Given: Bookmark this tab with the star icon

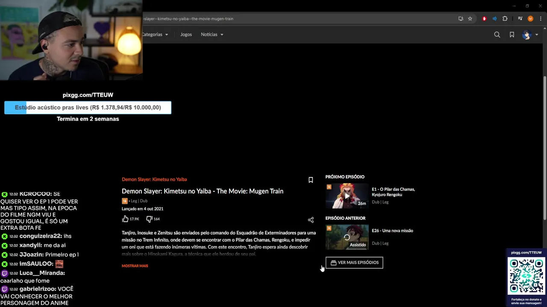Looking at the screenshot, I should pos(470,19).
